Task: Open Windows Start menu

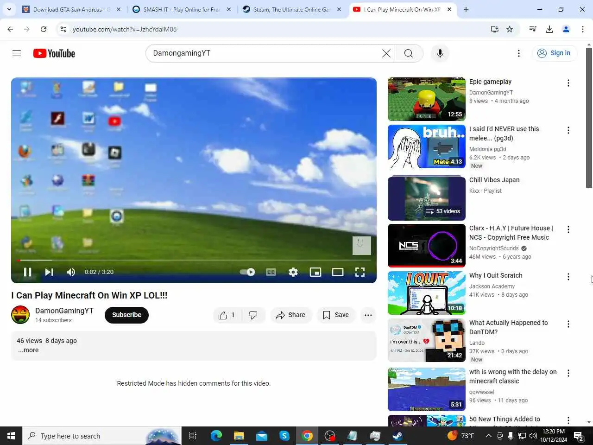Action: coord(11,436)
